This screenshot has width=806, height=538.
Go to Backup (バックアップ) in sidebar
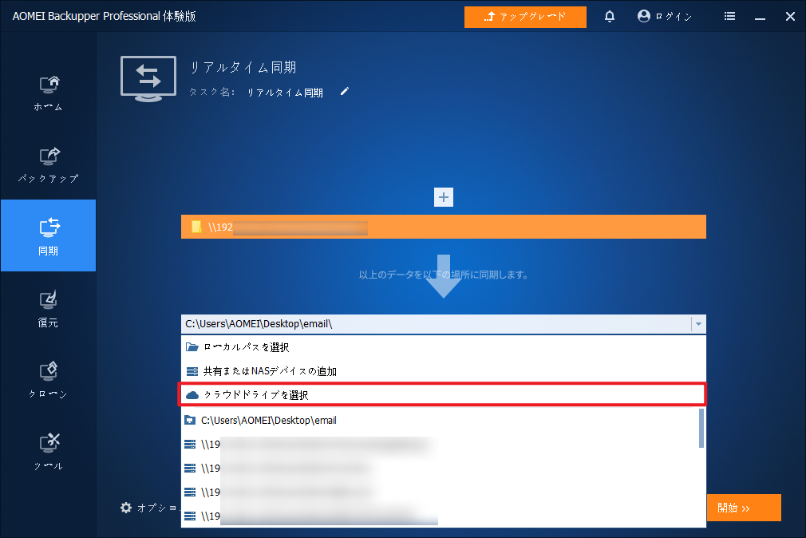48,164
